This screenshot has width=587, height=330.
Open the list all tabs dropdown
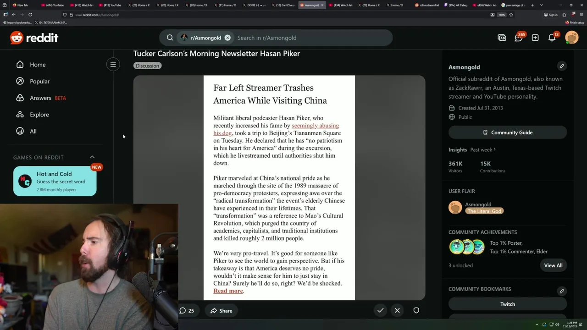[542, 5]
